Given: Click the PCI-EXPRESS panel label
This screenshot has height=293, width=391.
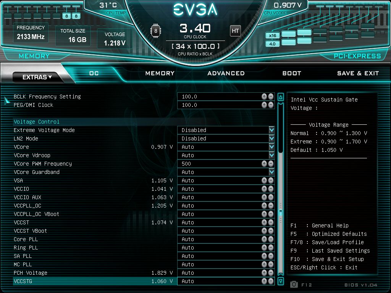Looking at the screenshot, I should [x=357, y=56].
